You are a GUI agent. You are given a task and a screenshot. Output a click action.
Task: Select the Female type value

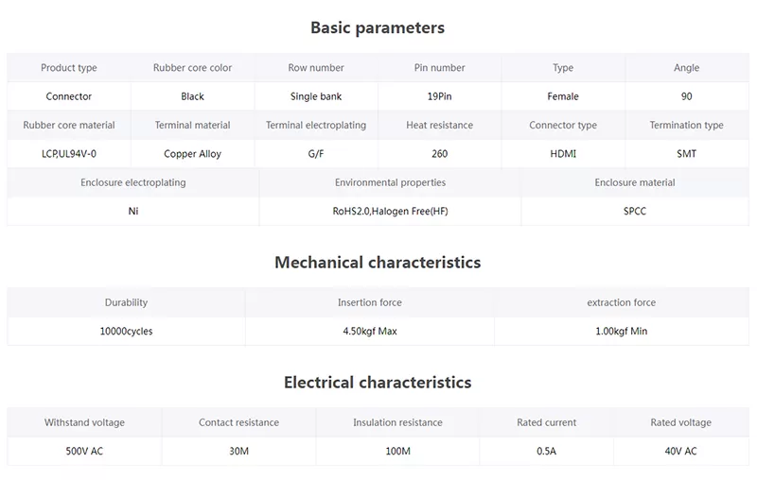[x=563, y=96]
